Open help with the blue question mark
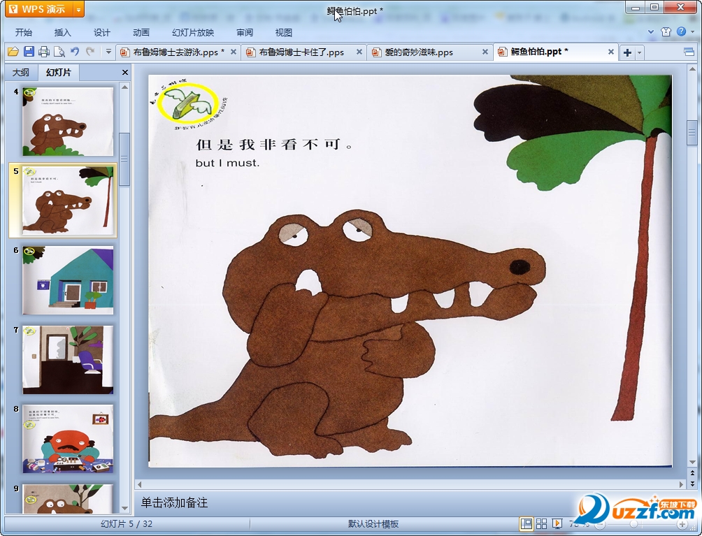 point(682,31)
